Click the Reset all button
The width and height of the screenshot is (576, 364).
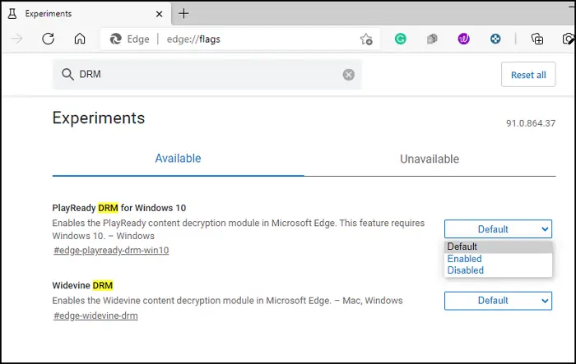(x=528, y=75)
